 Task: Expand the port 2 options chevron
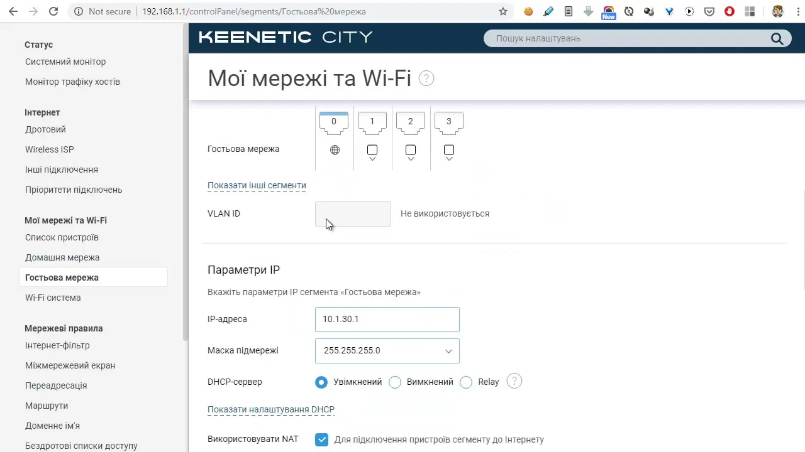pos(411,159)
